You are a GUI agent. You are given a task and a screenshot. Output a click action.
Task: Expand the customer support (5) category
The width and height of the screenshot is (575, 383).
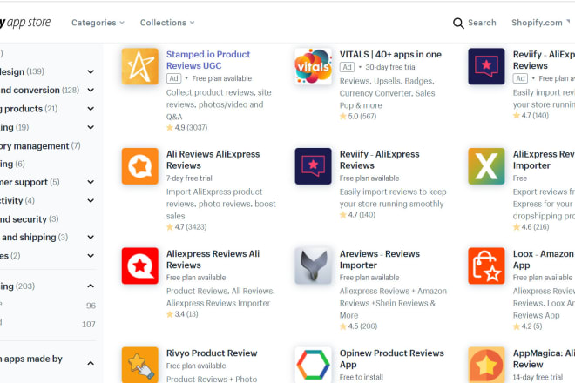(x=91, y=182)
